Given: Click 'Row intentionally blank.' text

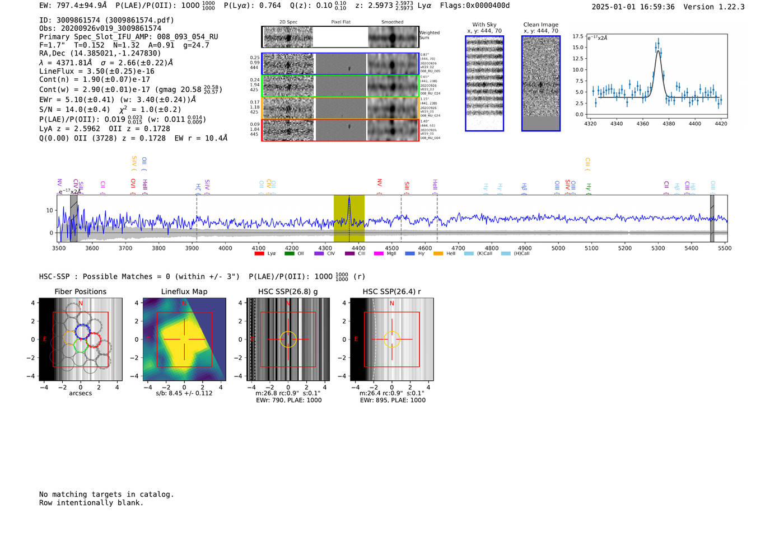Looking at the screenshot, I should 91,503.
